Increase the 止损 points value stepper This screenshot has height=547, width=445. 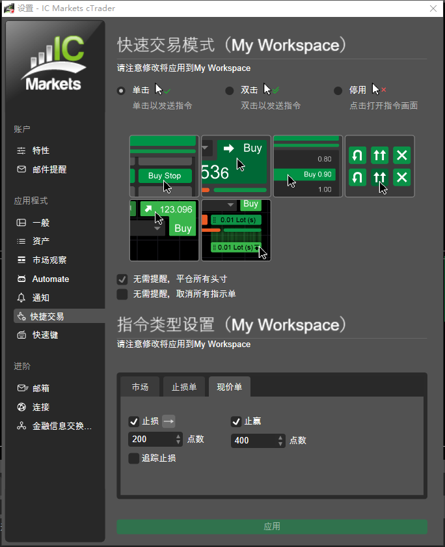pos(178,436)
